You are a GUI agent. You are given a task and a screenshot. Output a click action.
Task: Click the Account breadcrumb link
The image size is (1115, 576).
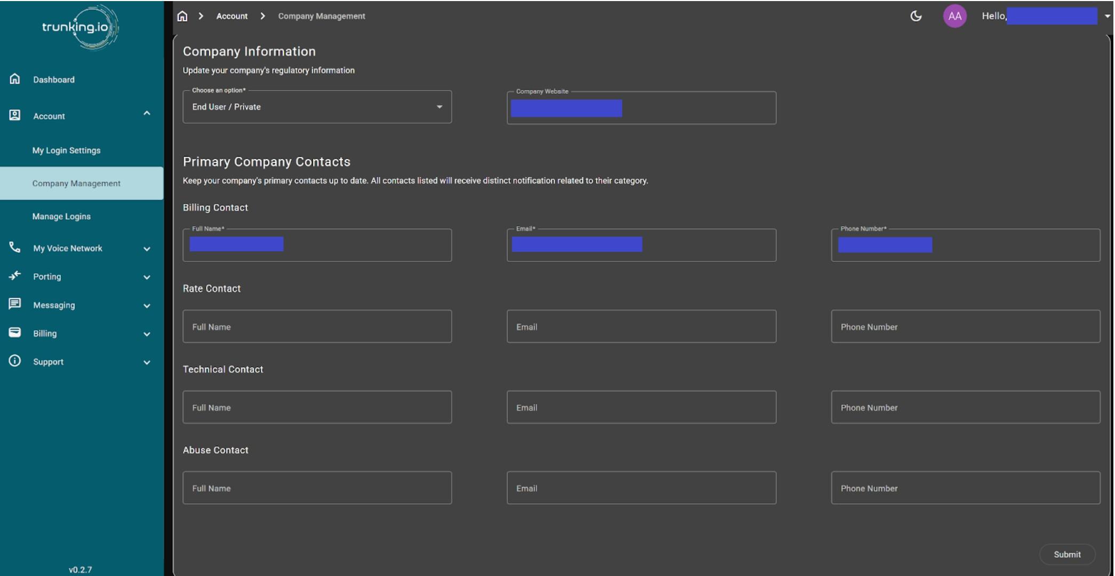pyautogui.click(x=232, y=16)
